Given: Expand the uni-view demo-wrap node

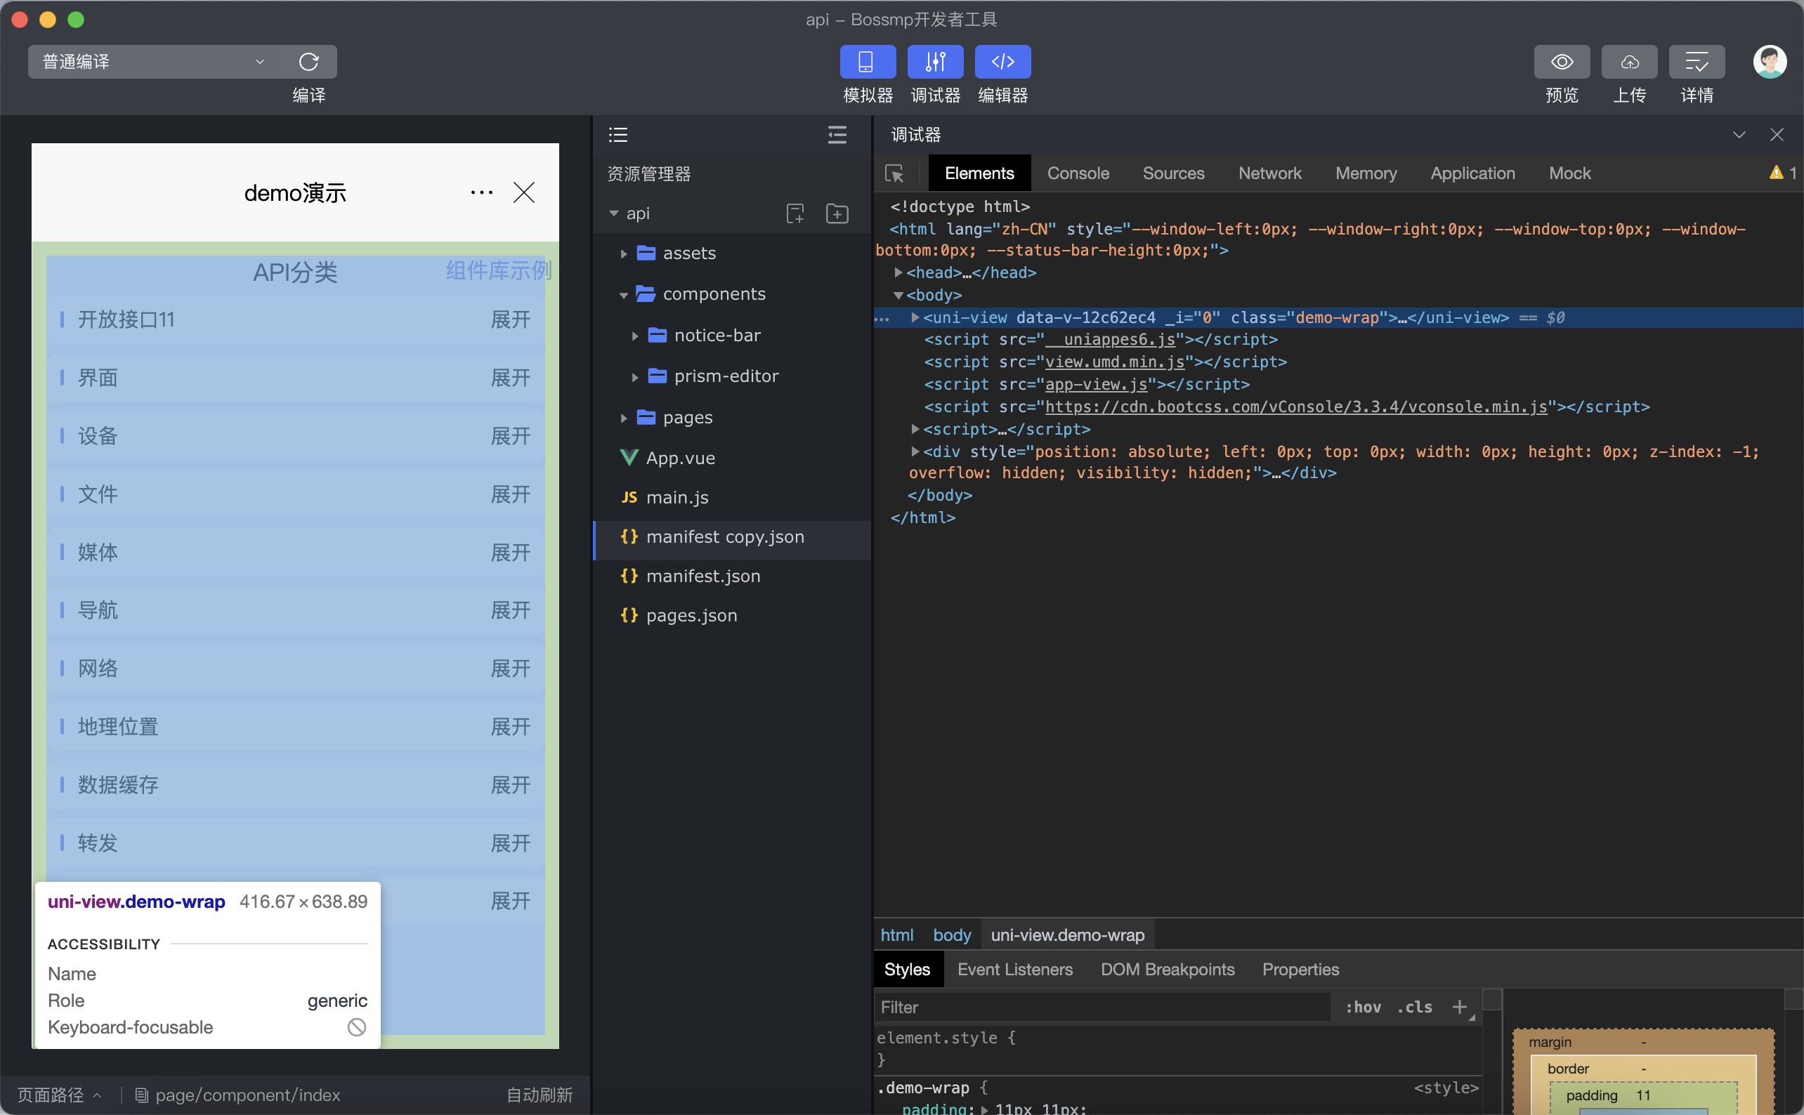Looking at the screenshot, I should click(915, 317).
